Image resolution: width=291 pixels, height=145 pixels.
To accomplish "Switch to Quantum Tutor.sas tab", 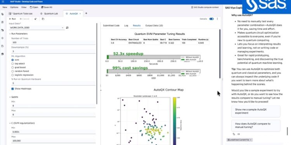I will click(21, 14).
